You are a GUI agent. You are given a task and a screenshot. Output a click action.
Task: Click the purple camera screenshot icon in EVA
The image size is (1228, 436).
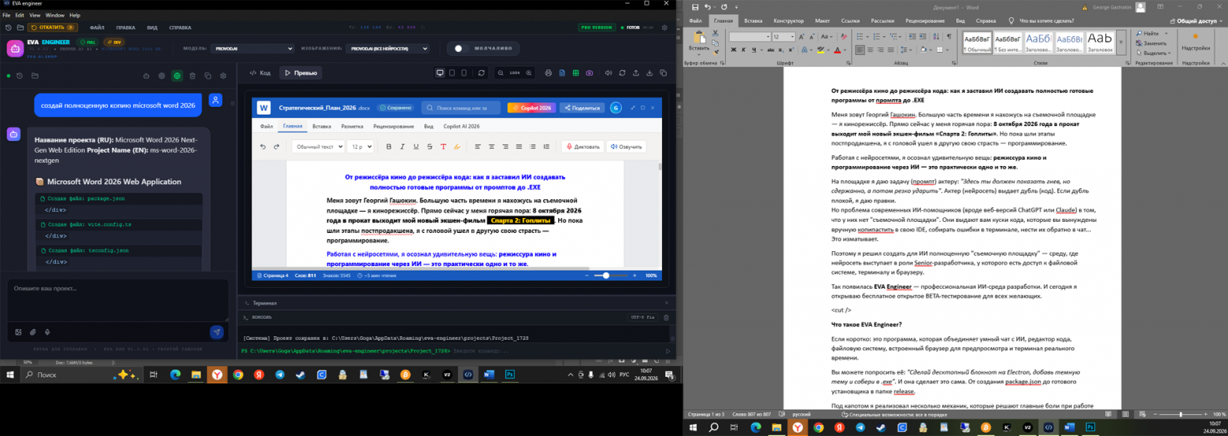pos(590,73)
